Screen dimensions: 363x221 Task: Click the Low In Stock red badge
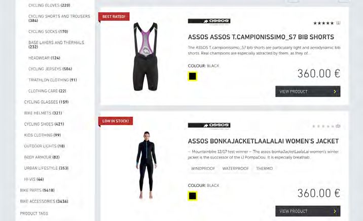click(x=116, y=121)
